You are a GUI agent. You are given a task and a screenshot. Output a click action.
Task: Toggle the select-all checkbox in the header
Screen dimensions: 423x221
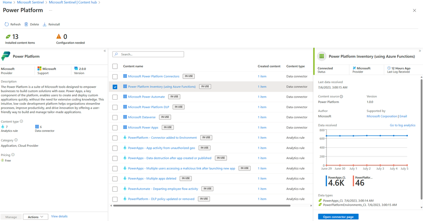tap(115, 66)
